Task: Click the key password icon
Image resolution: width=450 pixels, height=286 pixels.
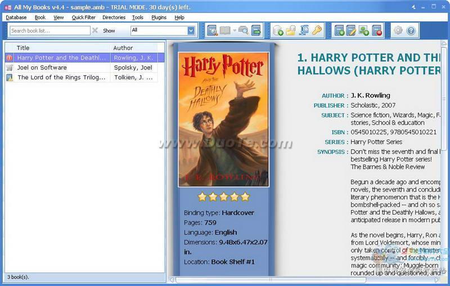Action: tap(317, 30)
